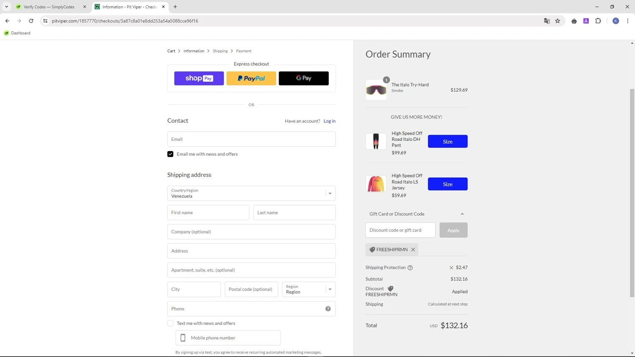Click the robot-shaped extension icon
The height and width of the screenshot is (357, 635).
click(574, 21)
